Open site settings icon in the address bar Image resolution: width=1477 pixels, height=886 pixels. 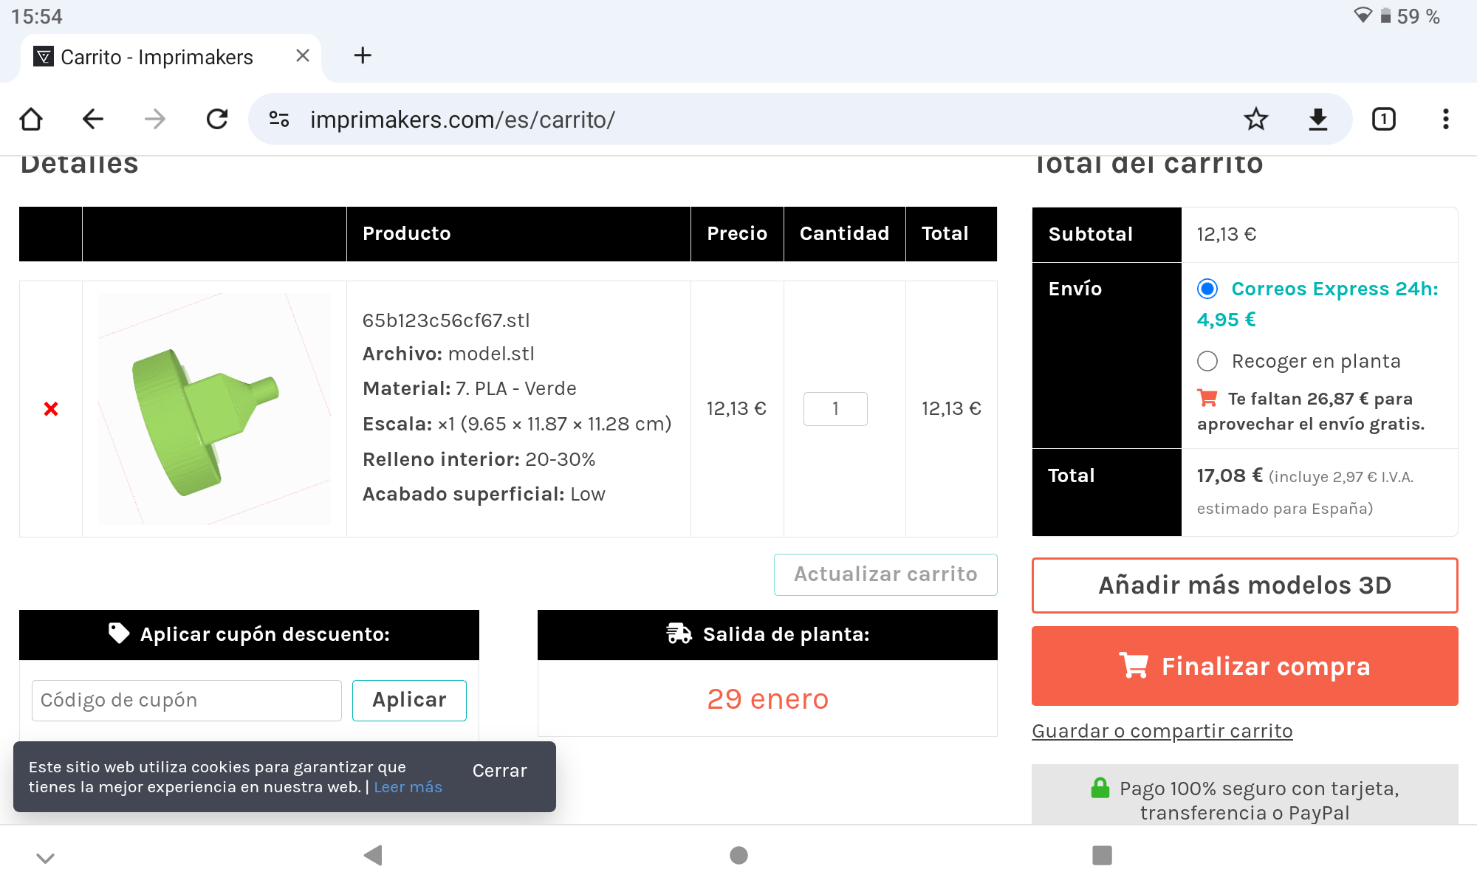tap(279, 119)
